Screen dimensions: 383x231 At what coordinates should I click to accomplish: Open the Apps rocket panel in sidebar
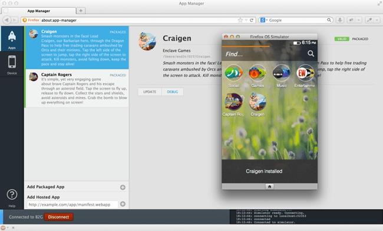[12, 39]
